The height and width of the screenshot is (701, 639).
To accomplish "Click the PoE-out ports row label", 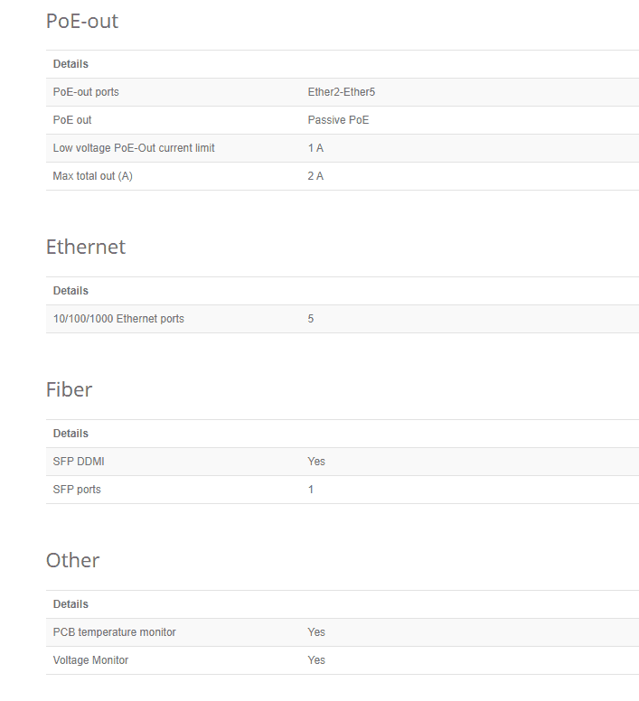I will click(x=86, y=92).
